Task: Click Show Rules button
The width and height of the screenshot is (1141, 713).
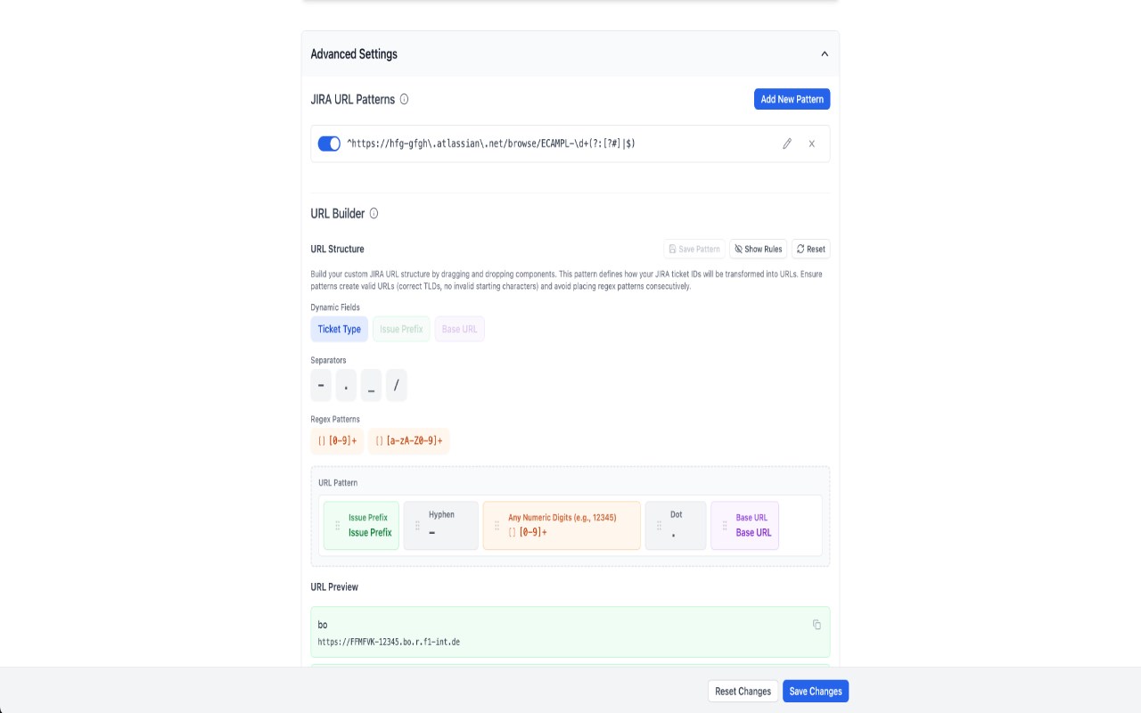Action: pos(758,249)
